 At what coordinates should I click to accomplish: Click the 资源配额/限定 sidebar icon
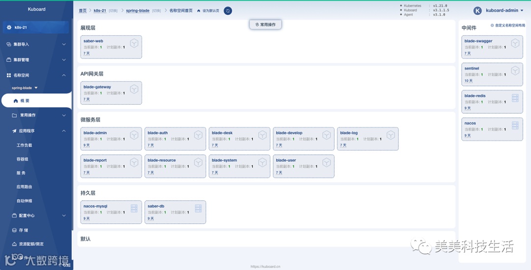[x=14, y=244]
